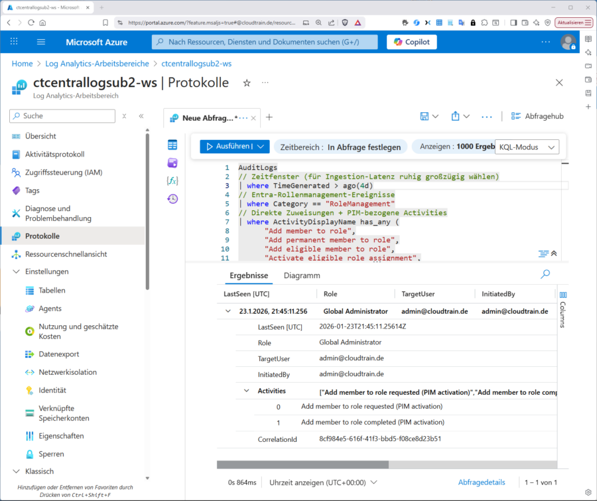Screen dimensions: 597x501
Task: Collapse the sidebar using double-chevron icon
Action: click(x=141, y=116)
